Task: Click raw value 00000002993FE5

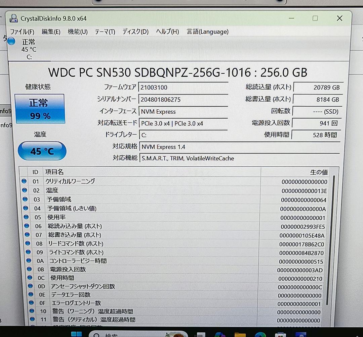Action: tap(303, 227)
